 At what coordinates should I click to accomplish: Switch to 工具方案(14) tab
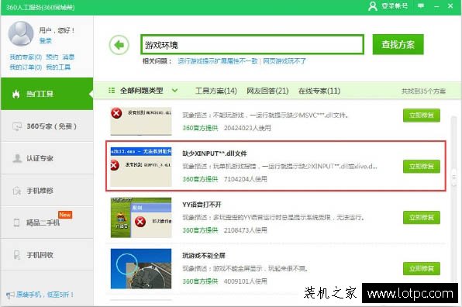click(216, 91)
